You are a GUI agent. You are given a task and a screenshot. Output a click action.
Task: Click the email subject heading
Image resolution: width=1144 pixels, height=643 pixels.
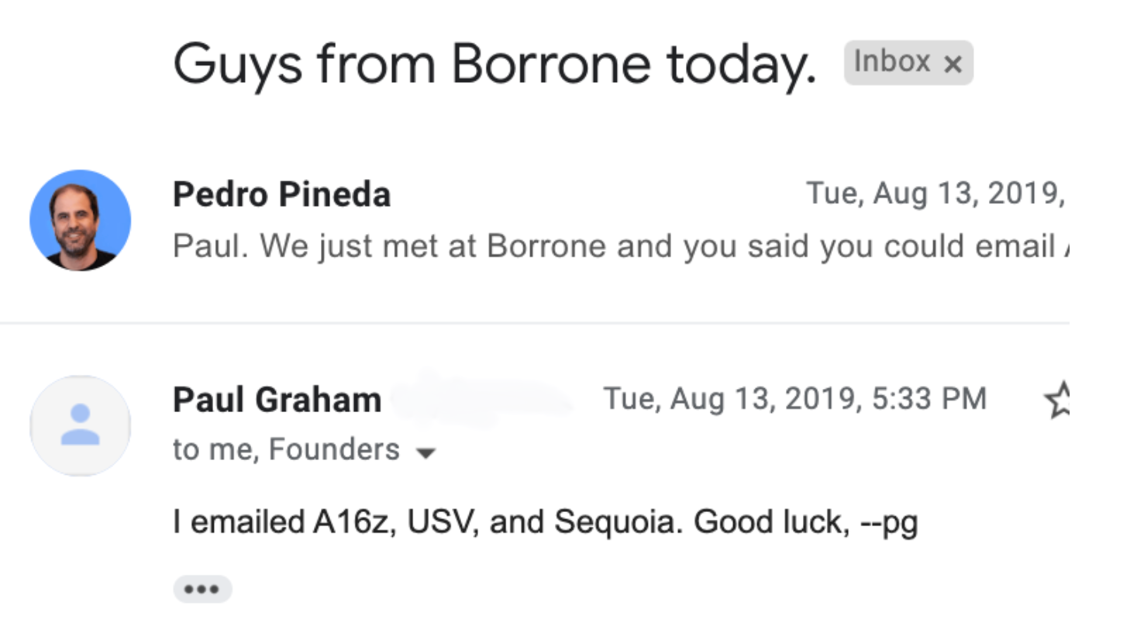[x=494, y=64]
